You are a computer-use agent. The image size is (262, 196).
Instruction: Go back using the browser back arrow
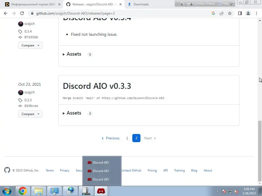coord(6,13)
